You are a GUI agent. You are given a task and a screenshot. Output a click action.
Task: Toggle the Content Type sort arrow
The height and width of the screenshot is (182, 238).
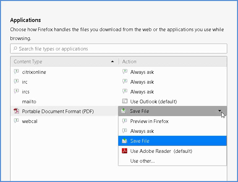coord(112,62)
